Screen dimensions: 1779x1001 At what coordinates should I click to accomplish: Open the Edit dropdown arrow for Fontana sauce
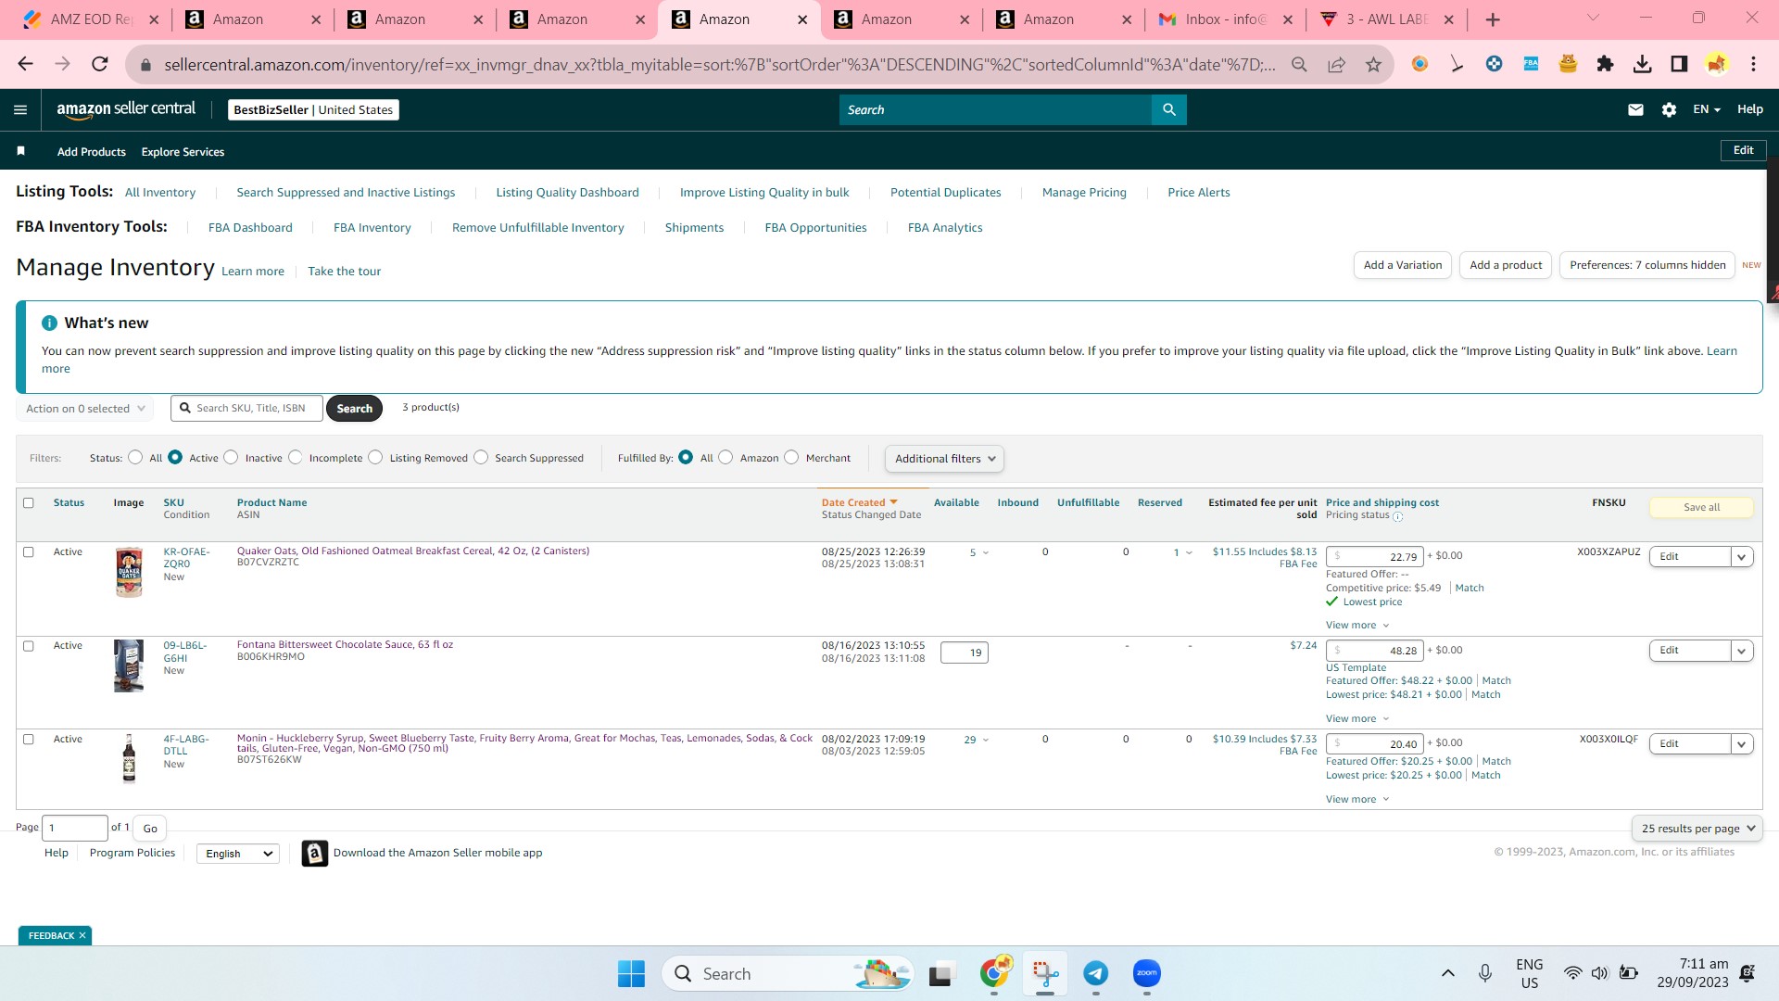[1742, 651]
